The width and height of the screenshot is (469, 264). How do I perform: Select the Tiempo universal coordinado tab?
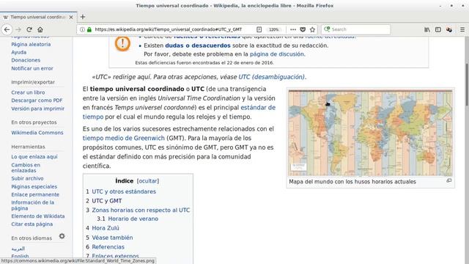(x=39, y=17)
